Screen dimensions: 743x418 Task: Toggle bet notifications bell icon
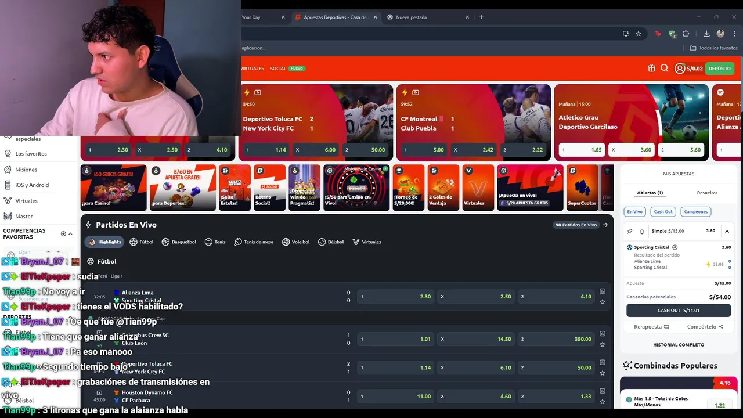pos(642,231)
